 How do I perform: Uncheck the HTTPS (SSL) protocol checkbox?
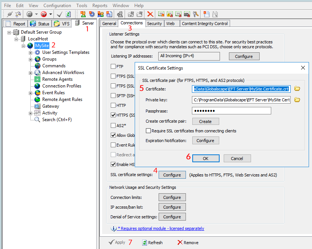coord(113,114)
